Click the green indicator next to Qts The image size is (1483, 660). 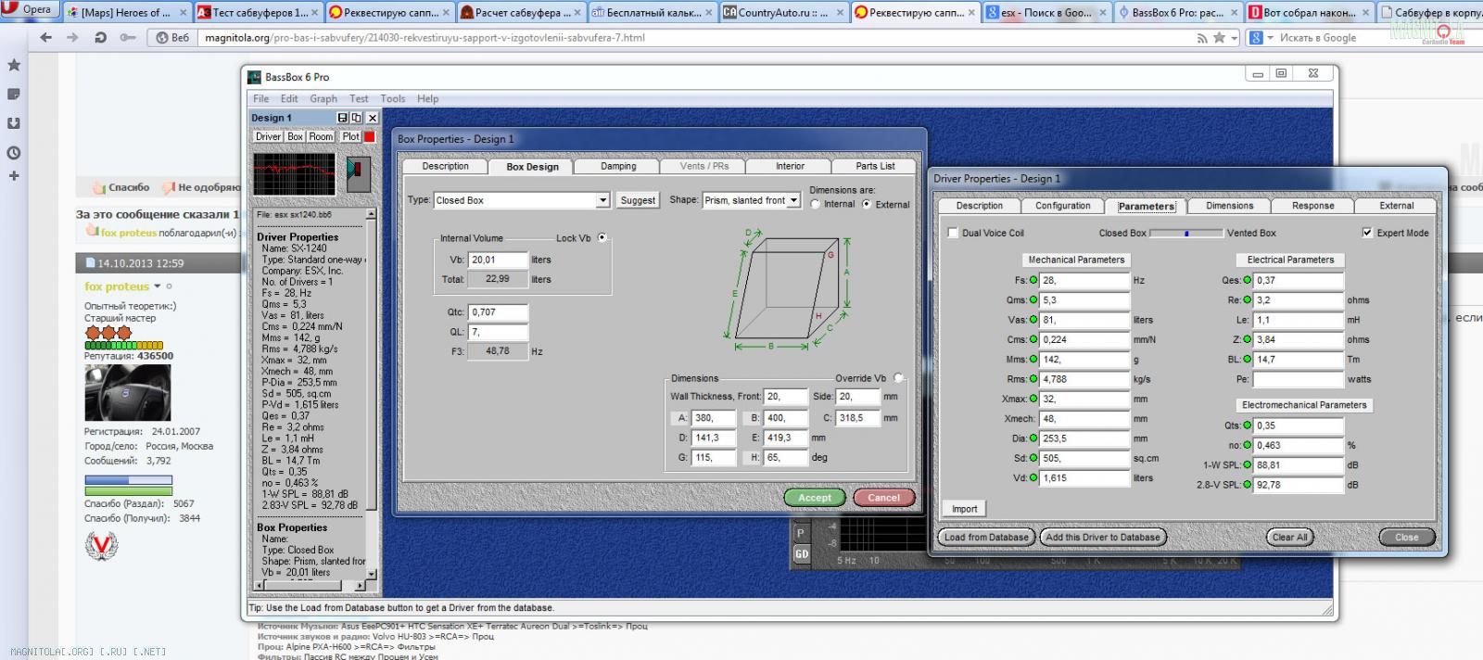1248,425
